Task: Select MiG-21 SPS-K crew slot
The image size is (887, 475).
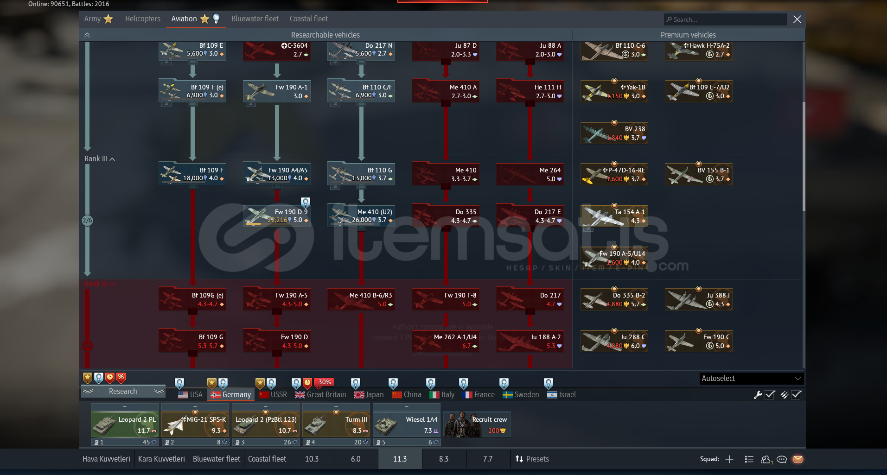Action: click(x=195, y=425)
